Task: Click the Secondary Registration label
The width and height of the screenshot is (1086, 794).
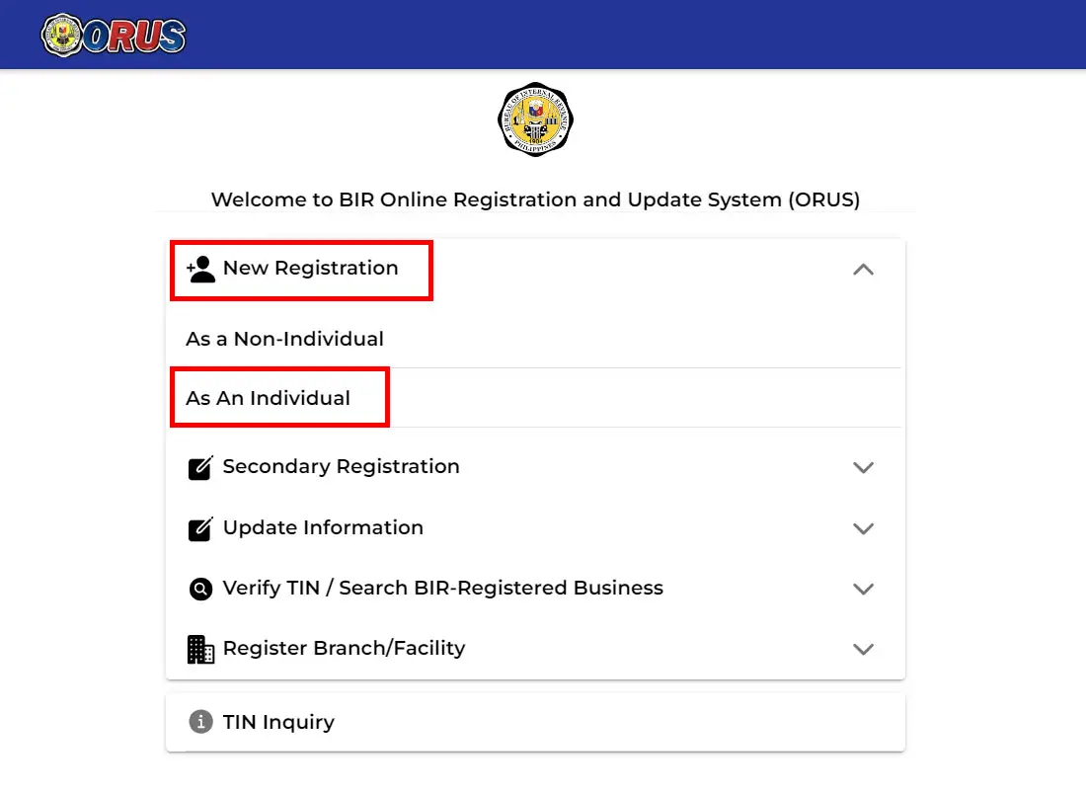Action: click(x=341, y=467)
